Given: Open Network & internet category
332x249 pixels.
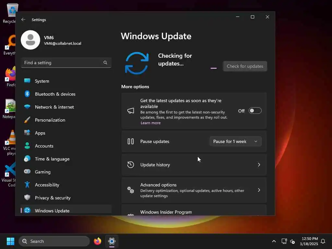Looking at the screenshot, I should (x=66, y=107).
